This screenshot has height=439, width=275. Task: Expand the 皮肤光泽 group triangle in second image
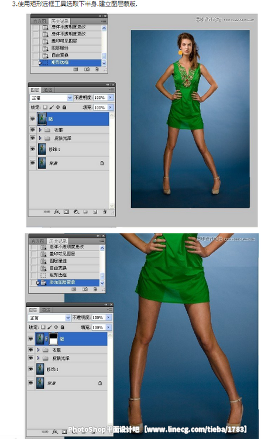(39, 358)
